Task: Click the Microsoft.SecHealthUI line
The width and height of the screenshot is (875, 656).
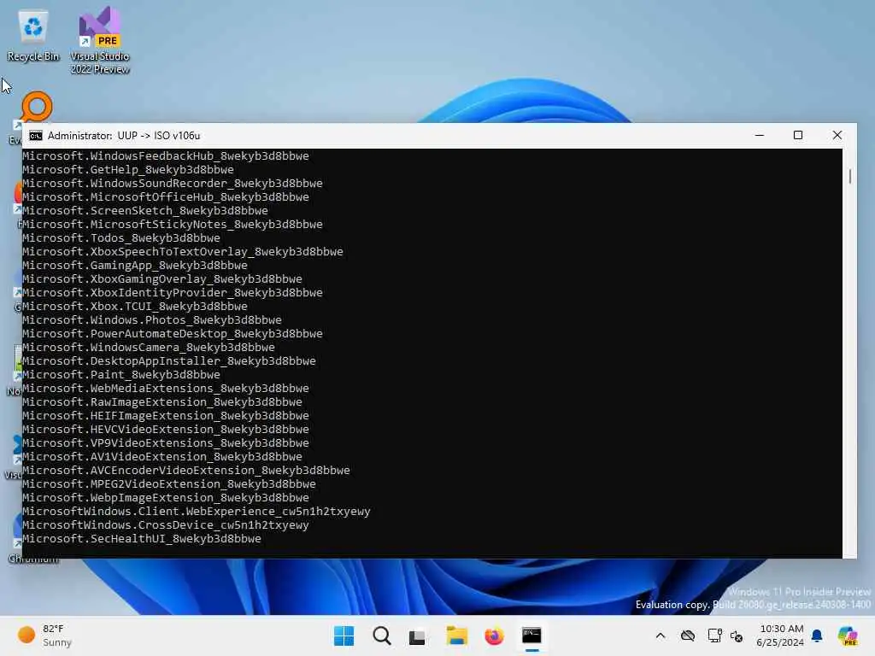Action: pyautogui.click(x=142, y=538)
